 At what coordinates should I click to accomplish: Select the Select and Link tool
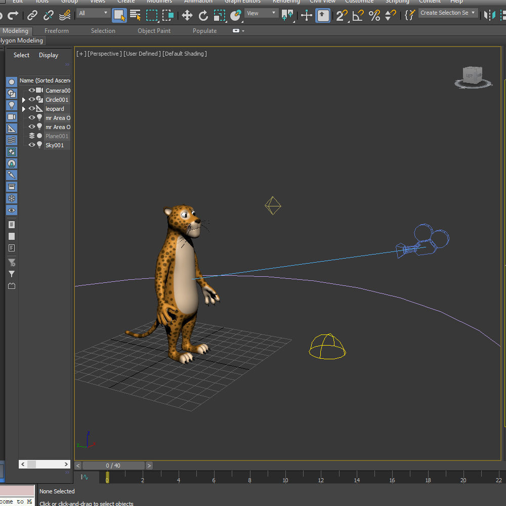[x=32, y=15]
